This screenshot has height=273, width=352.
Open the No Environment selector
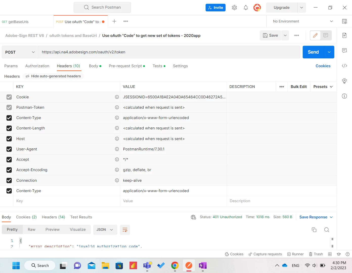[303, 21]
